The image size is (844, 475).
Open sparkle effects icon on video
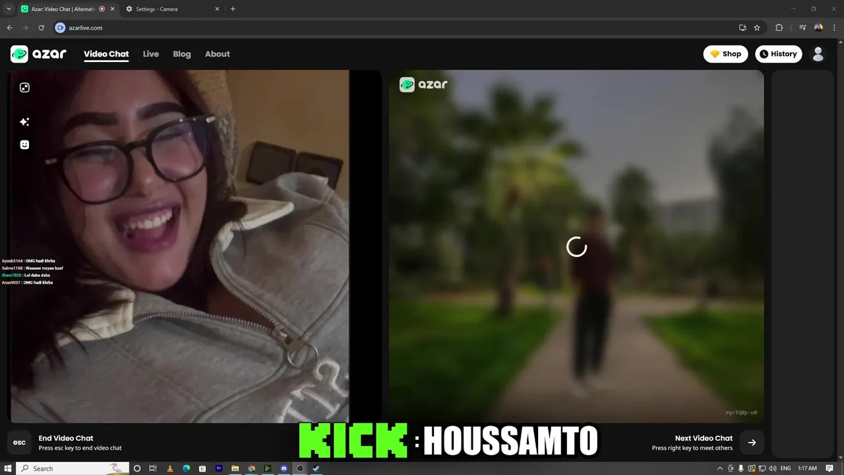tap(24, 122)
